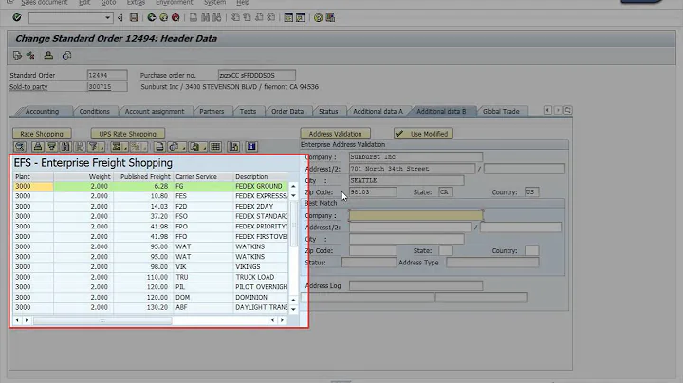Open the Goto menu
The width and height of the screenshot is (683, 383).
pos(108,3)
